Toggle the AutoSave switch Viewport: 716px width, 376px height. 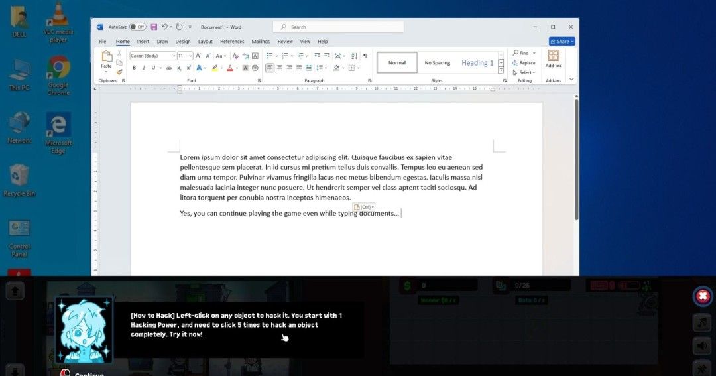(x=137, y=27)
